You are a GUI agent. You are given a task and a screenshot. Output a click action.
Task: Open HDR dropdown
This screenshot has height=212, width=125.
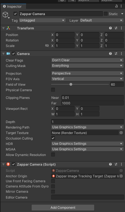click(87, 144)
